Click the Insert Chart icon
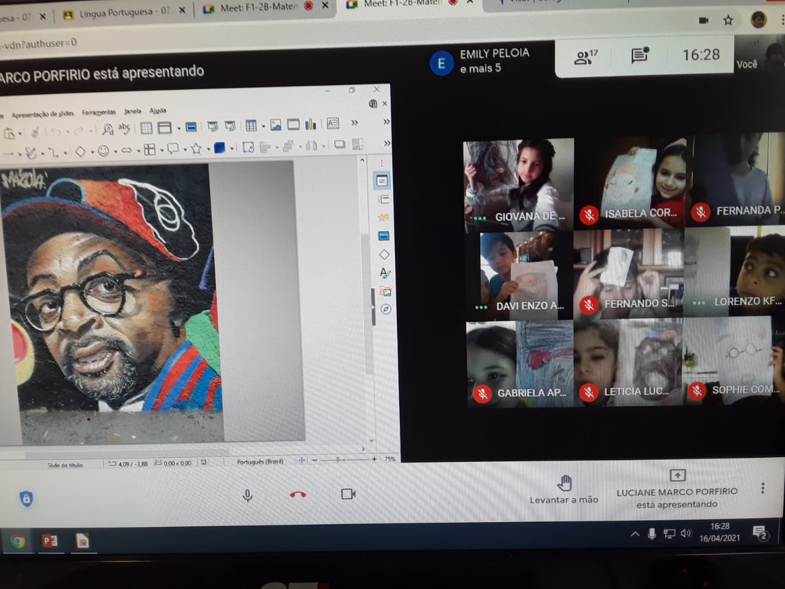 [310, 124]
